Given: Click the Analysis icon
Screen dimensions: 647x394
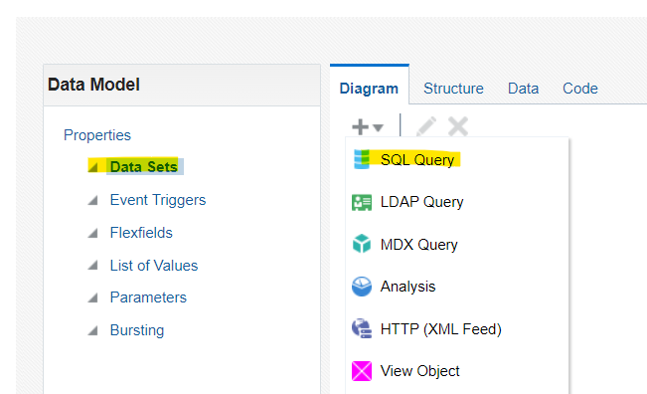Looking at the screenshot, I should click(362, 287).
